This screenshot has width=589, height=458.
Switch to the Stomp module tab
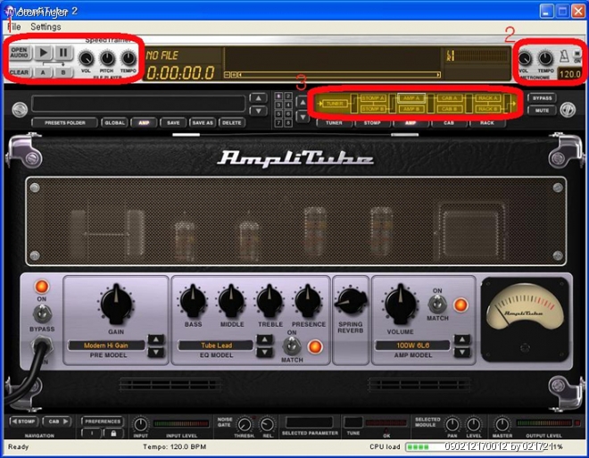[x=372, y=121]
